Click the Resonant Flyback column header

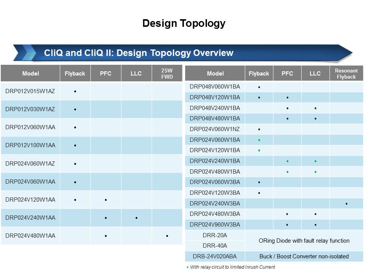(x=346, y=74)
